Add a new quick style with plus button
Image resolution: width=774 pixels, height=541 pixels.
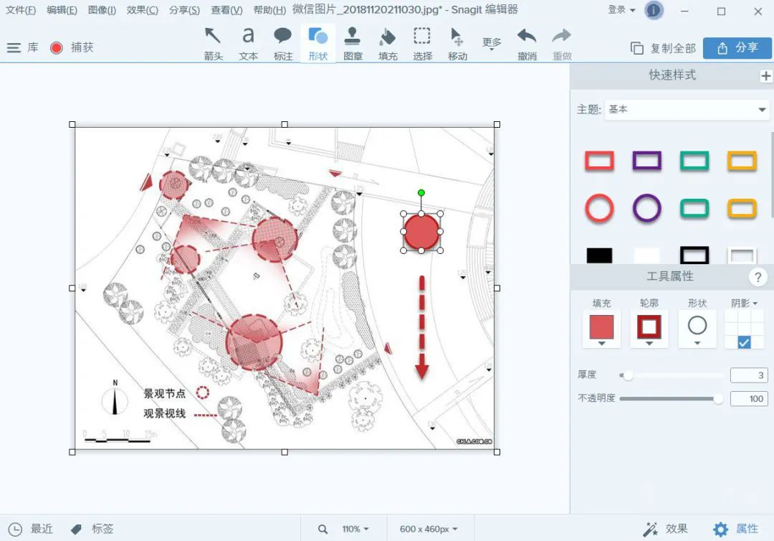[765, 75]
